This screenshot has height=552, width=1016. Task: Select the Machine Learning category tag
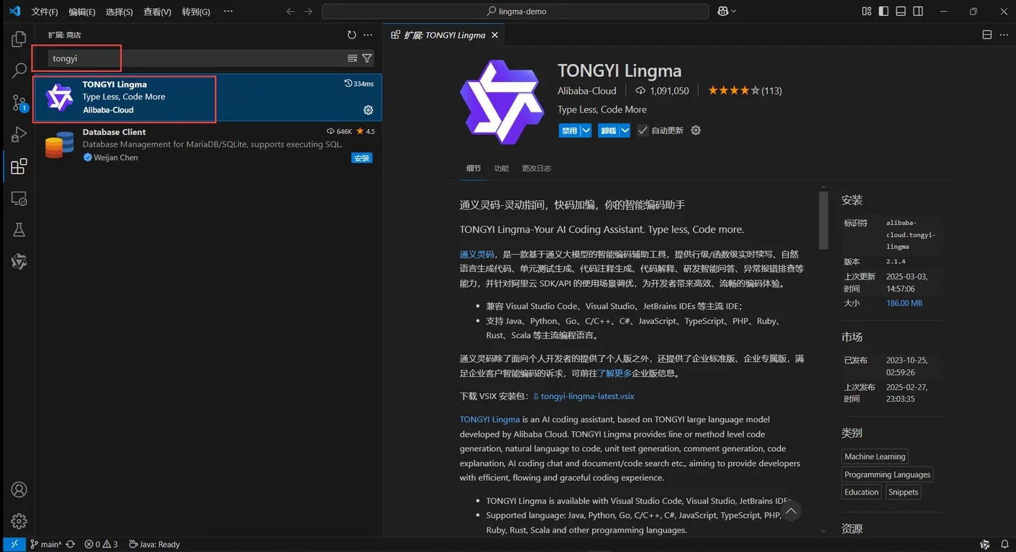coord(874,457)
